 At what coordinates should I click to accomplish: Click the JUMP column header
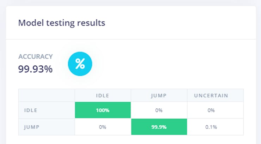point(159,95)
